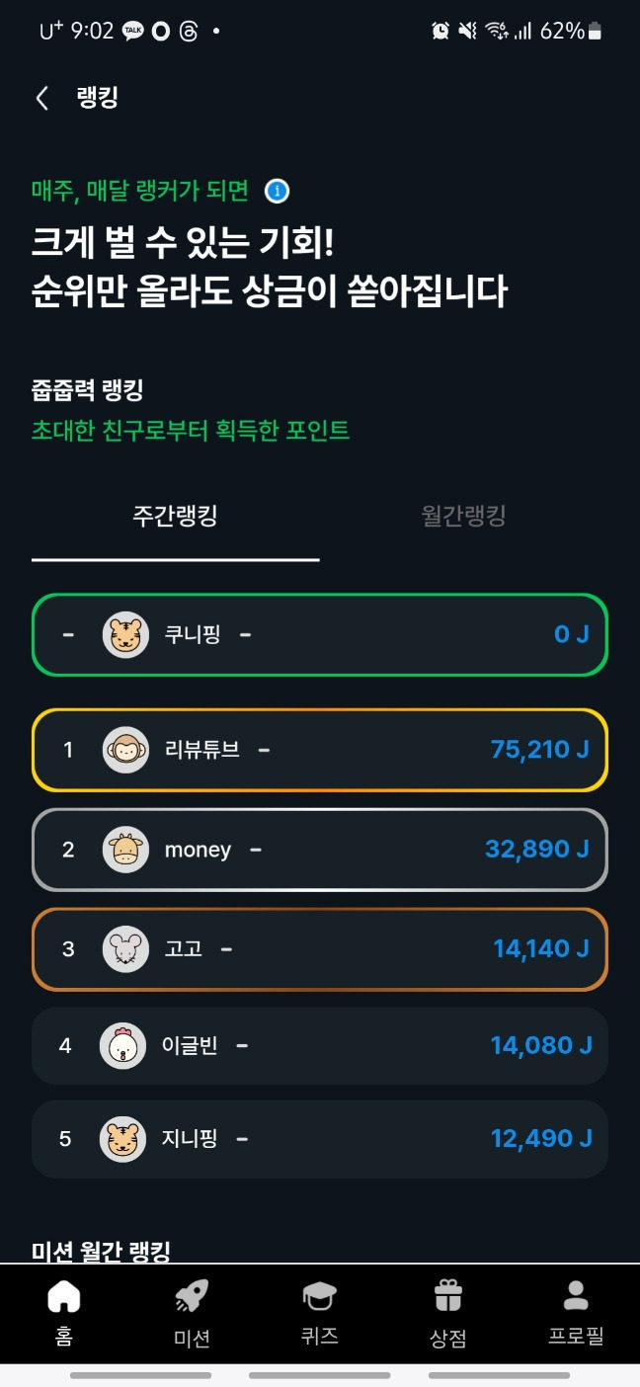Tap the monkey avatar of 리뷰튜브
Image resolution: width=640 pixels, height=1387 pixels.
[x=125, y=750]
